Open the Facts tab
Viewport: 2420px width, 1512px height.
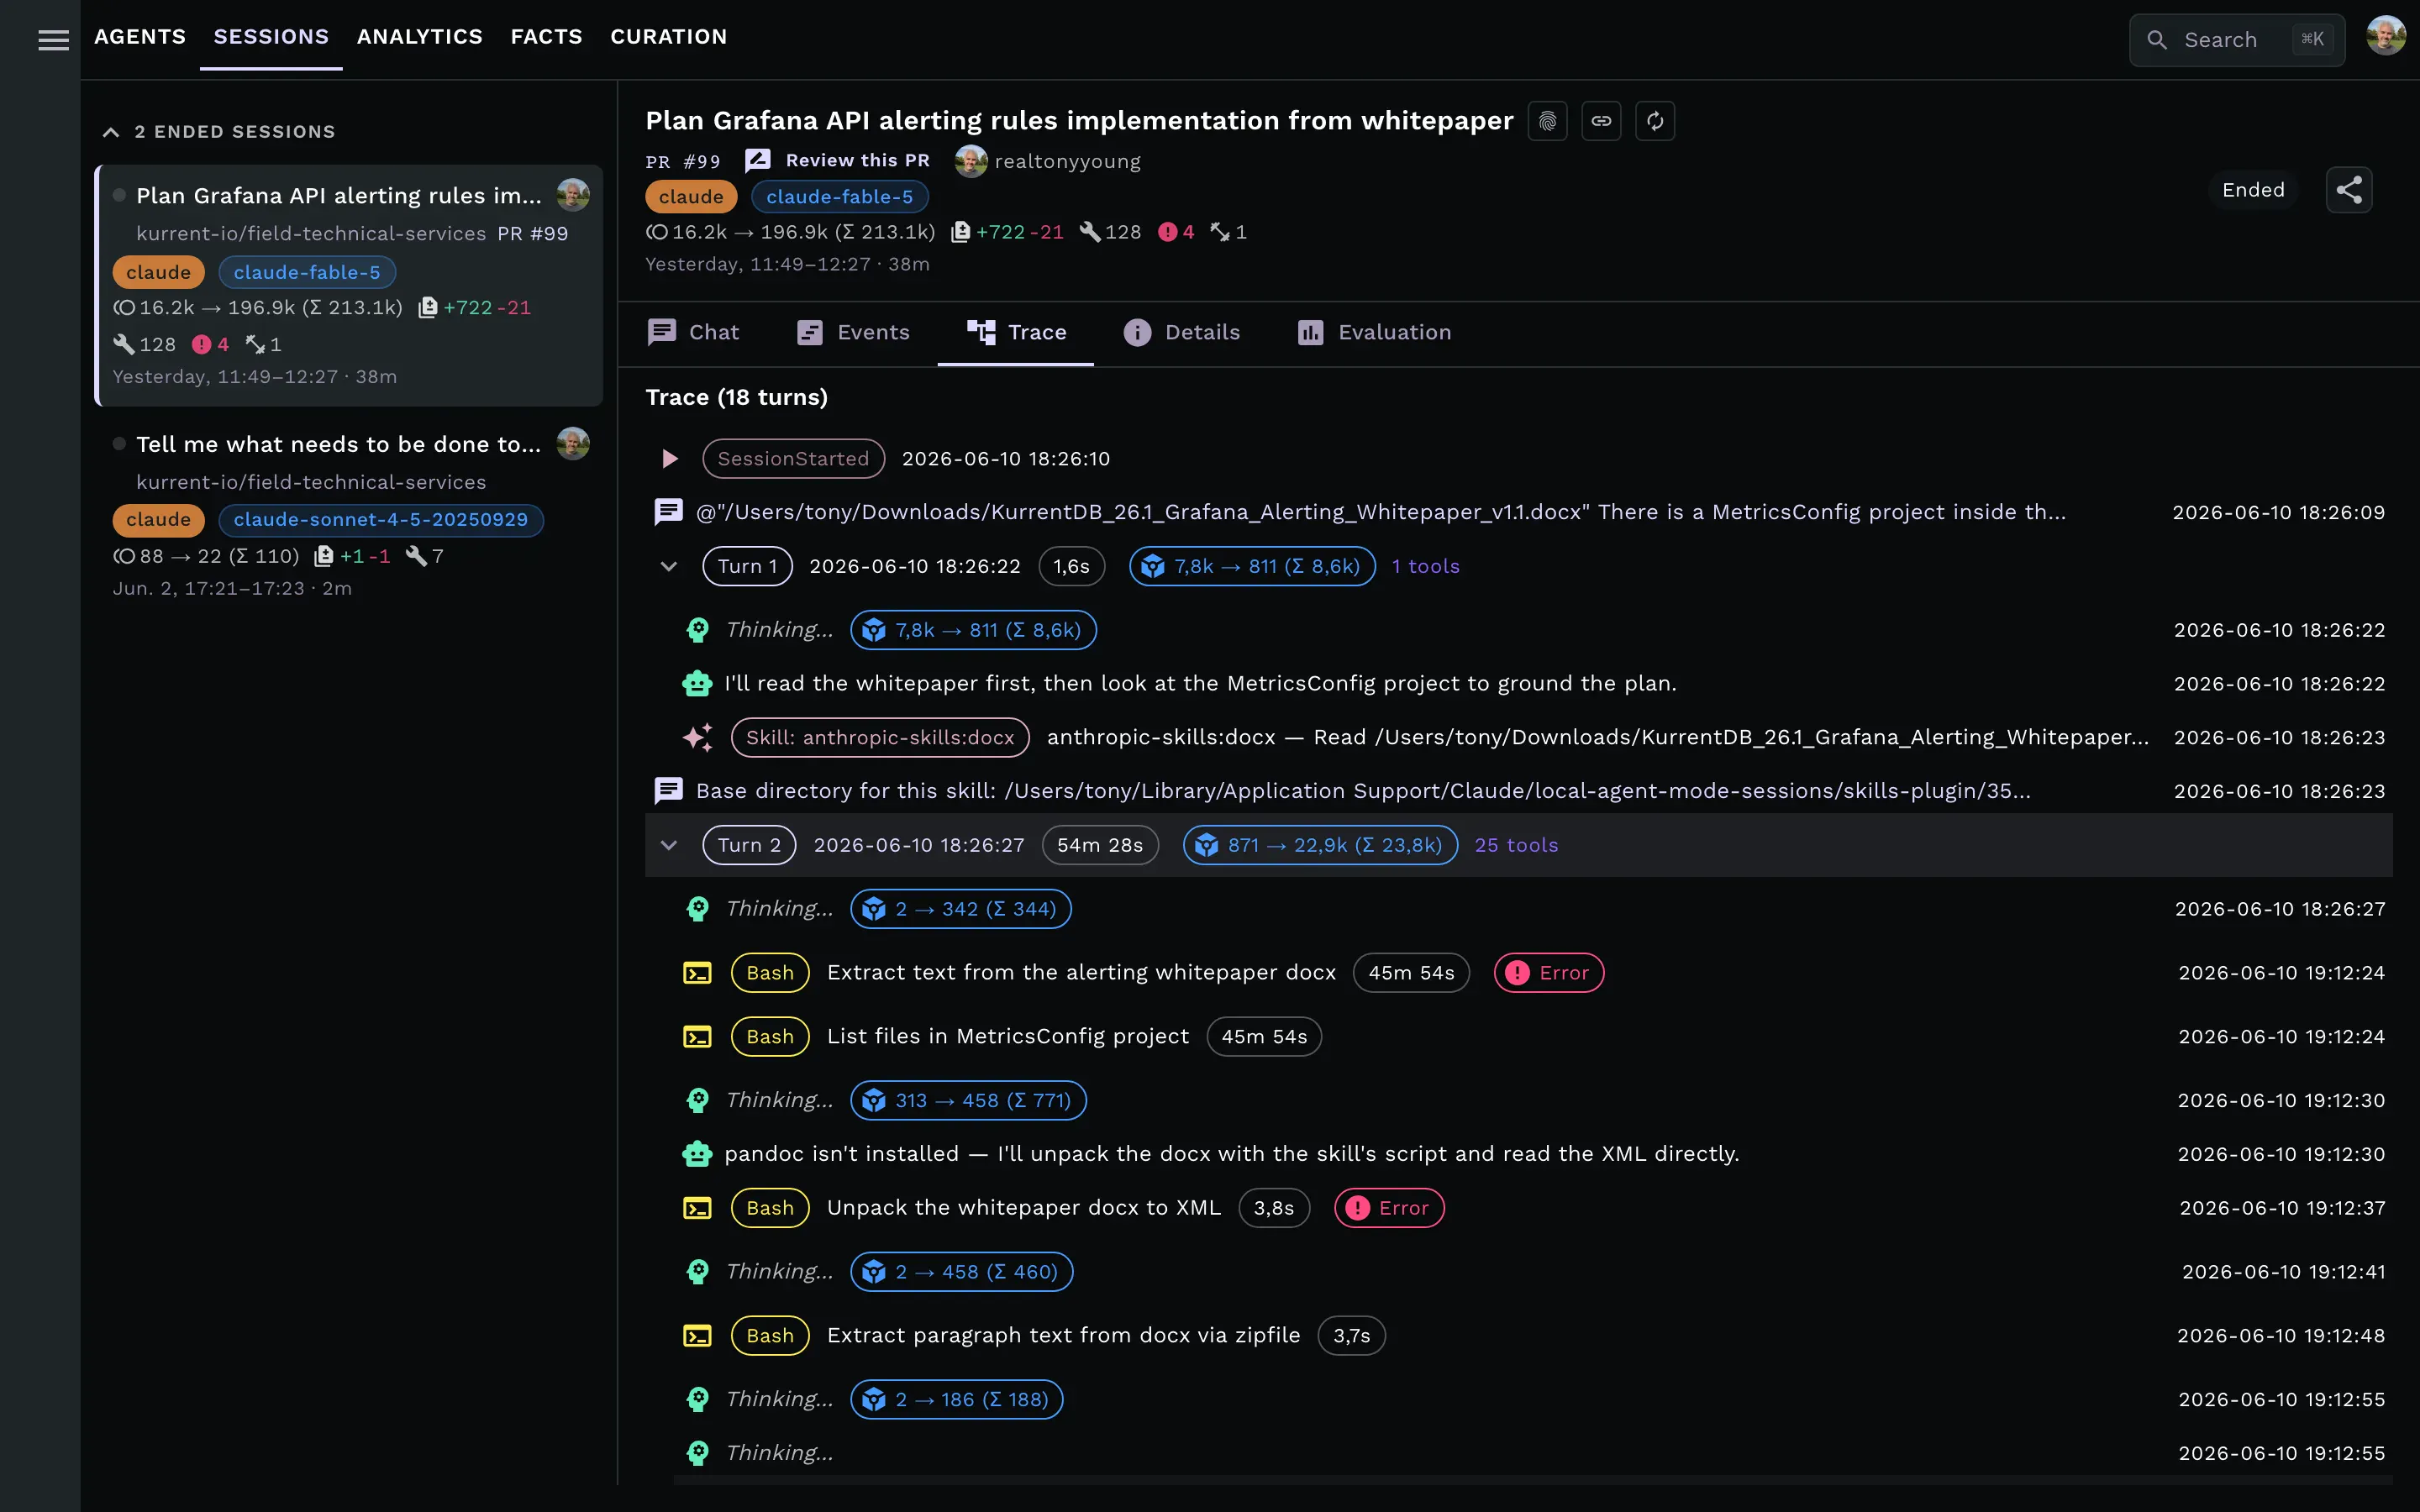pyautogui.click(x=546, y=37)
